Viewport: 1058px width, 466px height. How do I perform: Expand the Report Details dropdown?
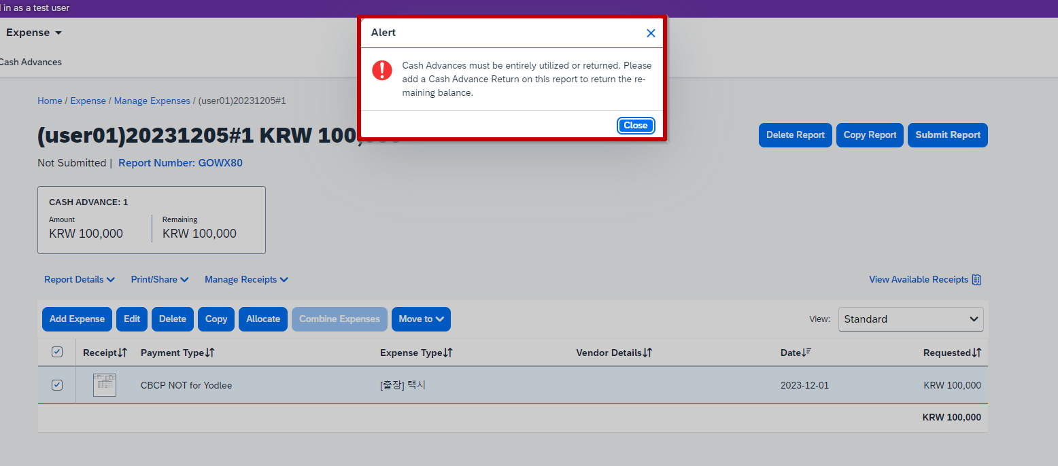(80, 280)
